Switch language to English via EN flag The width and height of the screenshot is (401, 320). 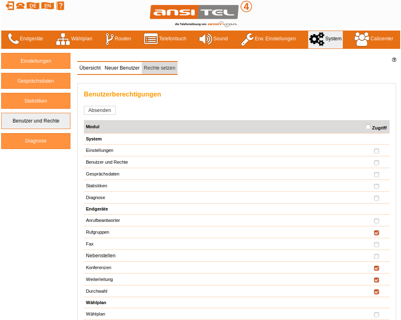[x=47, y=6]
